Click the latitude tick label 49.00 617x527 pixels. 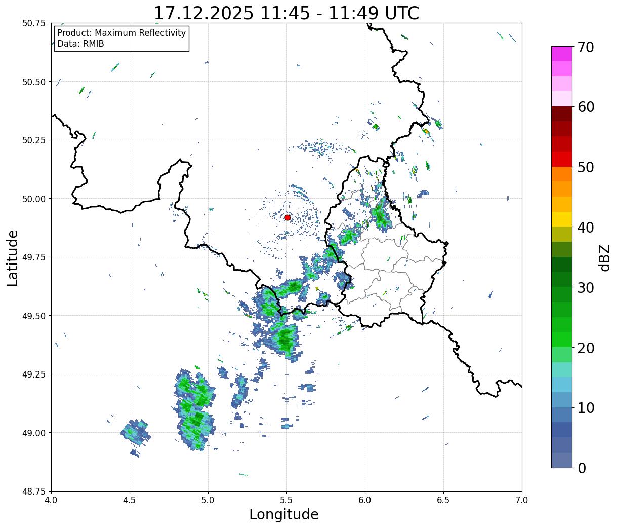(34, 433)
